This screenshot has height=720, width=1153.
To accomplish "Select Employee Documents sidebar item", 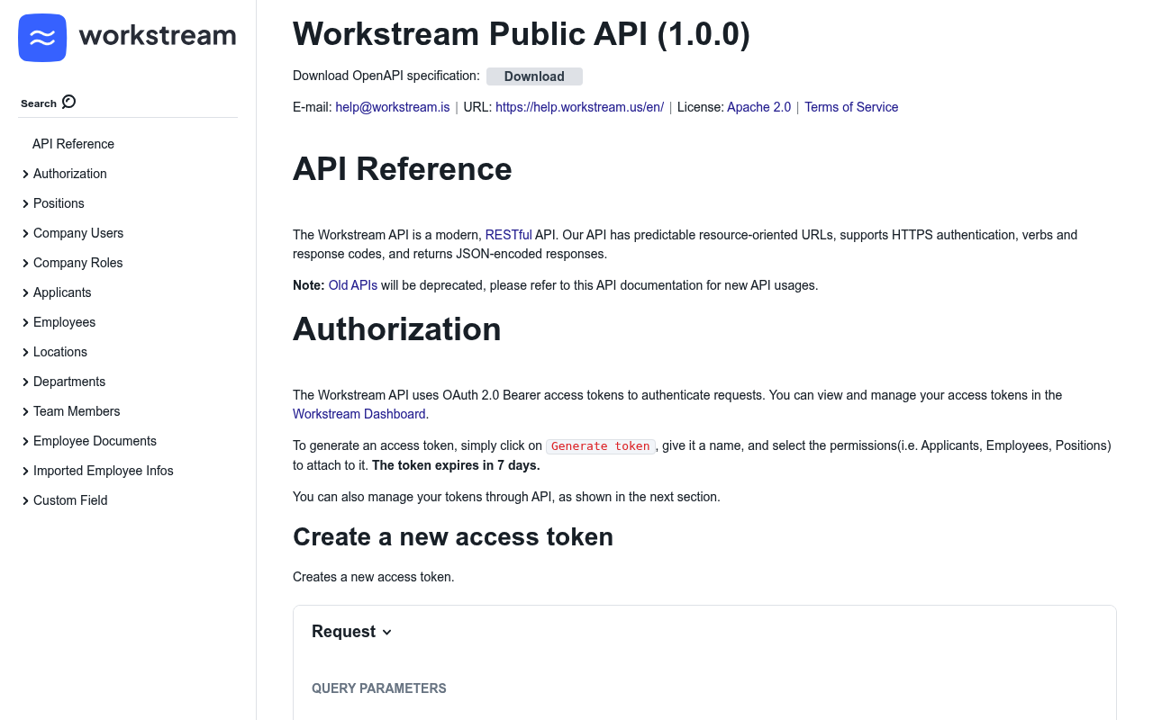I will 95,441.
